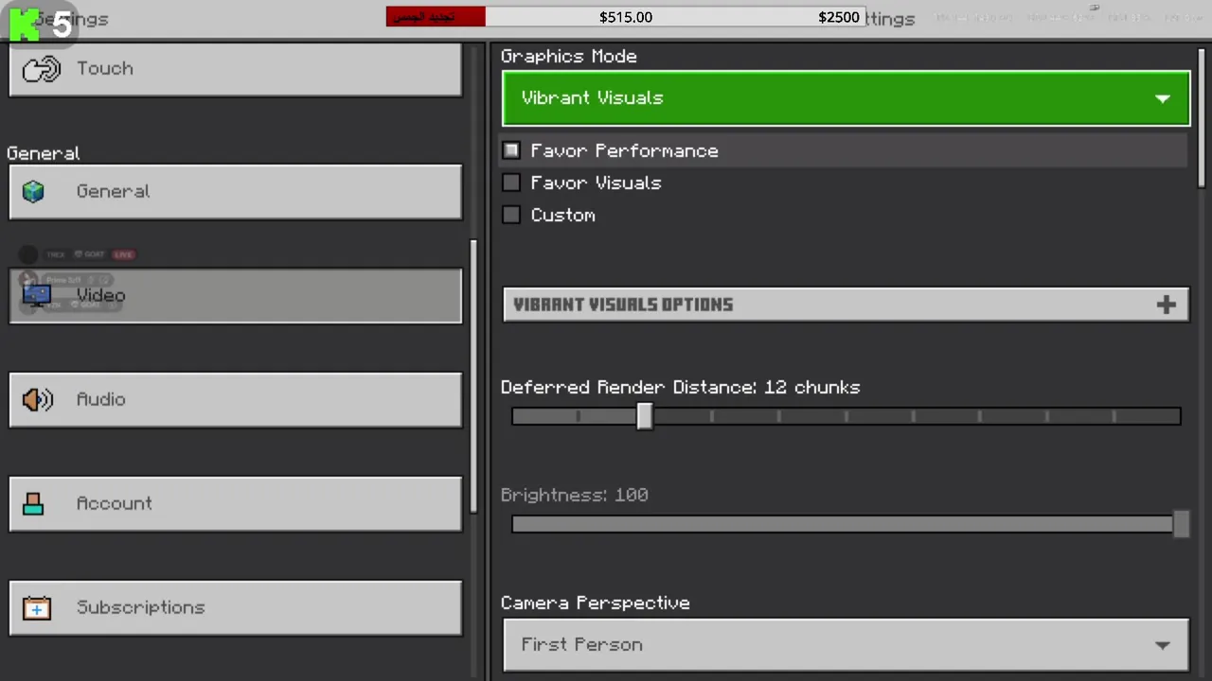Click the plus icon on Vibrant Visuals Options
This screenshot has width=1212, height=681.
1166,305
